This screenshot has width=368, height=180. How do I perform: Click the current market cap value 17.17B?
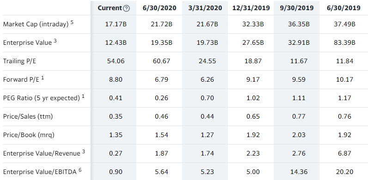pyautogui.click(x=116, y=24)
